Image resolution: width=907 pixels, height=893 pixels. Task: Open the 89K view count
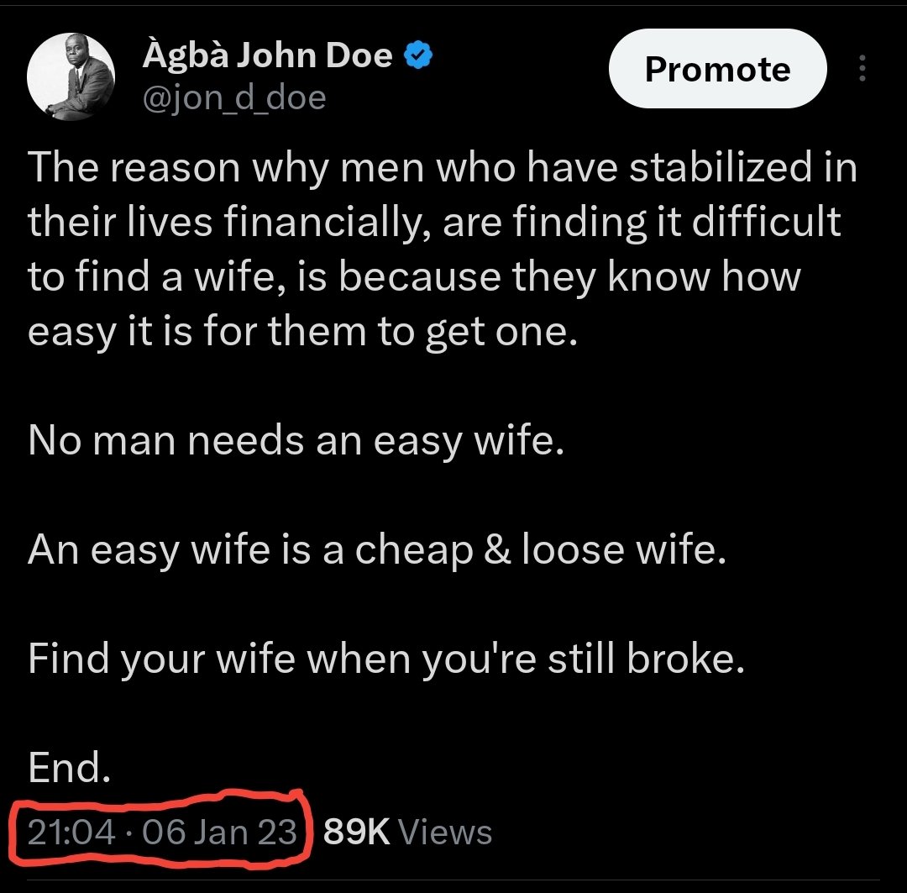(356, 833)
